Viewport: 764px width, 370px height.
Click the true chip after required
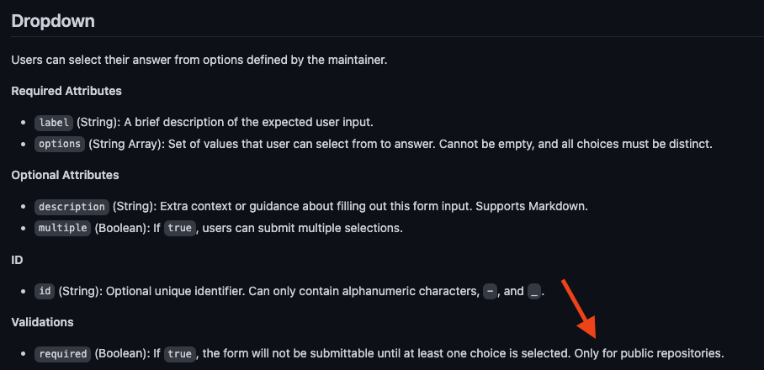point(180,353)
